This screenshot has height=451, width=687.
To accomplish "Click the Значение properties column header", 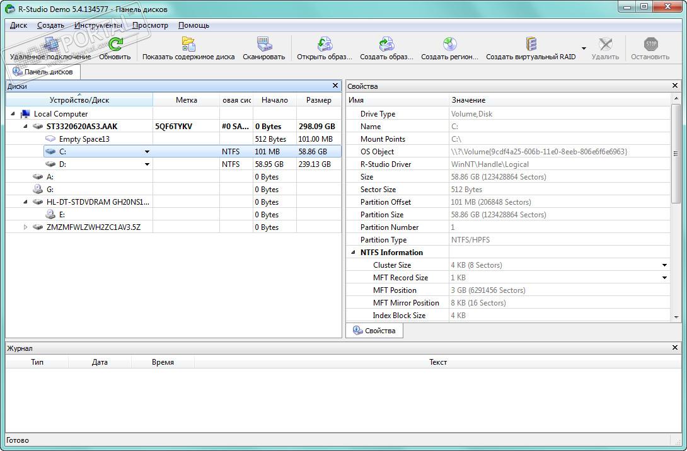I will click(x=560, y=100).
